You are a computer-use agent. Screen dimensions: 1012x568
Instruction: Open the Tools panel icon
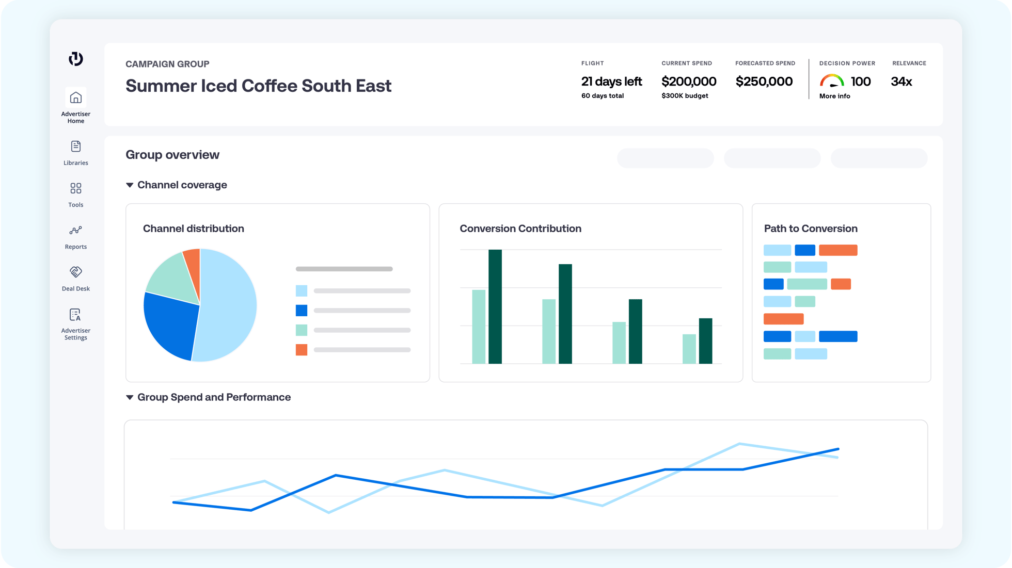tap(75, 188)
